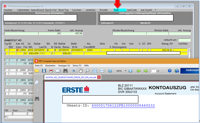The image size is (200, 123).
Task: Click the verbucht am date field
Action: click(184, 40)
